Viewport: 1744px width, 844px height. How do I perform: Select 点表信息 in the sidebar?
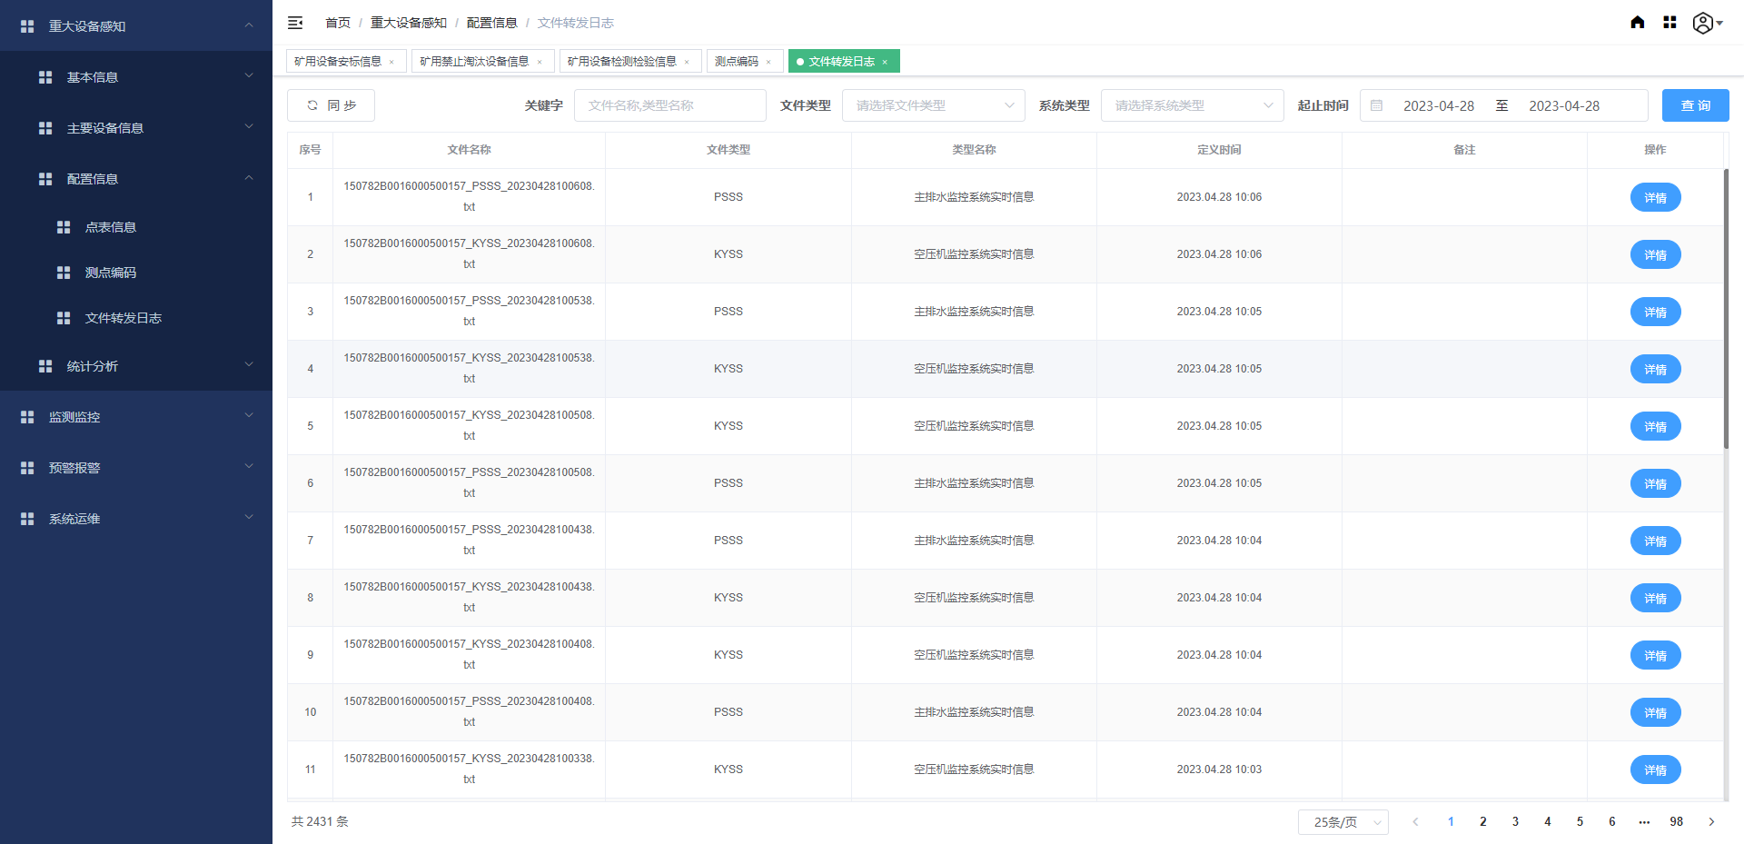[x=136, y=227]
